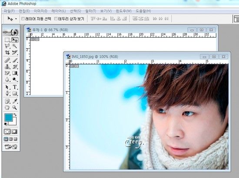Open the 보기(V) menu
The image size is (239, 178).
click(x=106, y=11)
